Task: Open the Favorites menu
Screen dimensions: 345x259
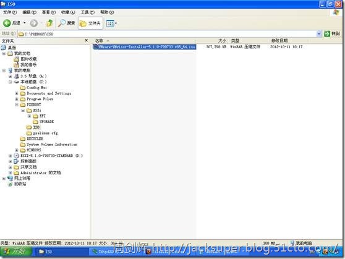Action: (68, 12)
